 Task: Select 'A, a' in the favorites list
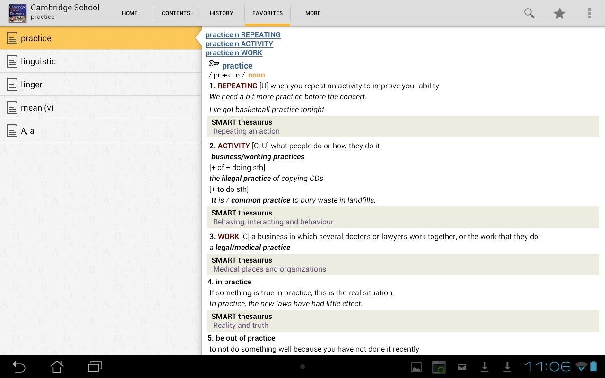(101, 131)
